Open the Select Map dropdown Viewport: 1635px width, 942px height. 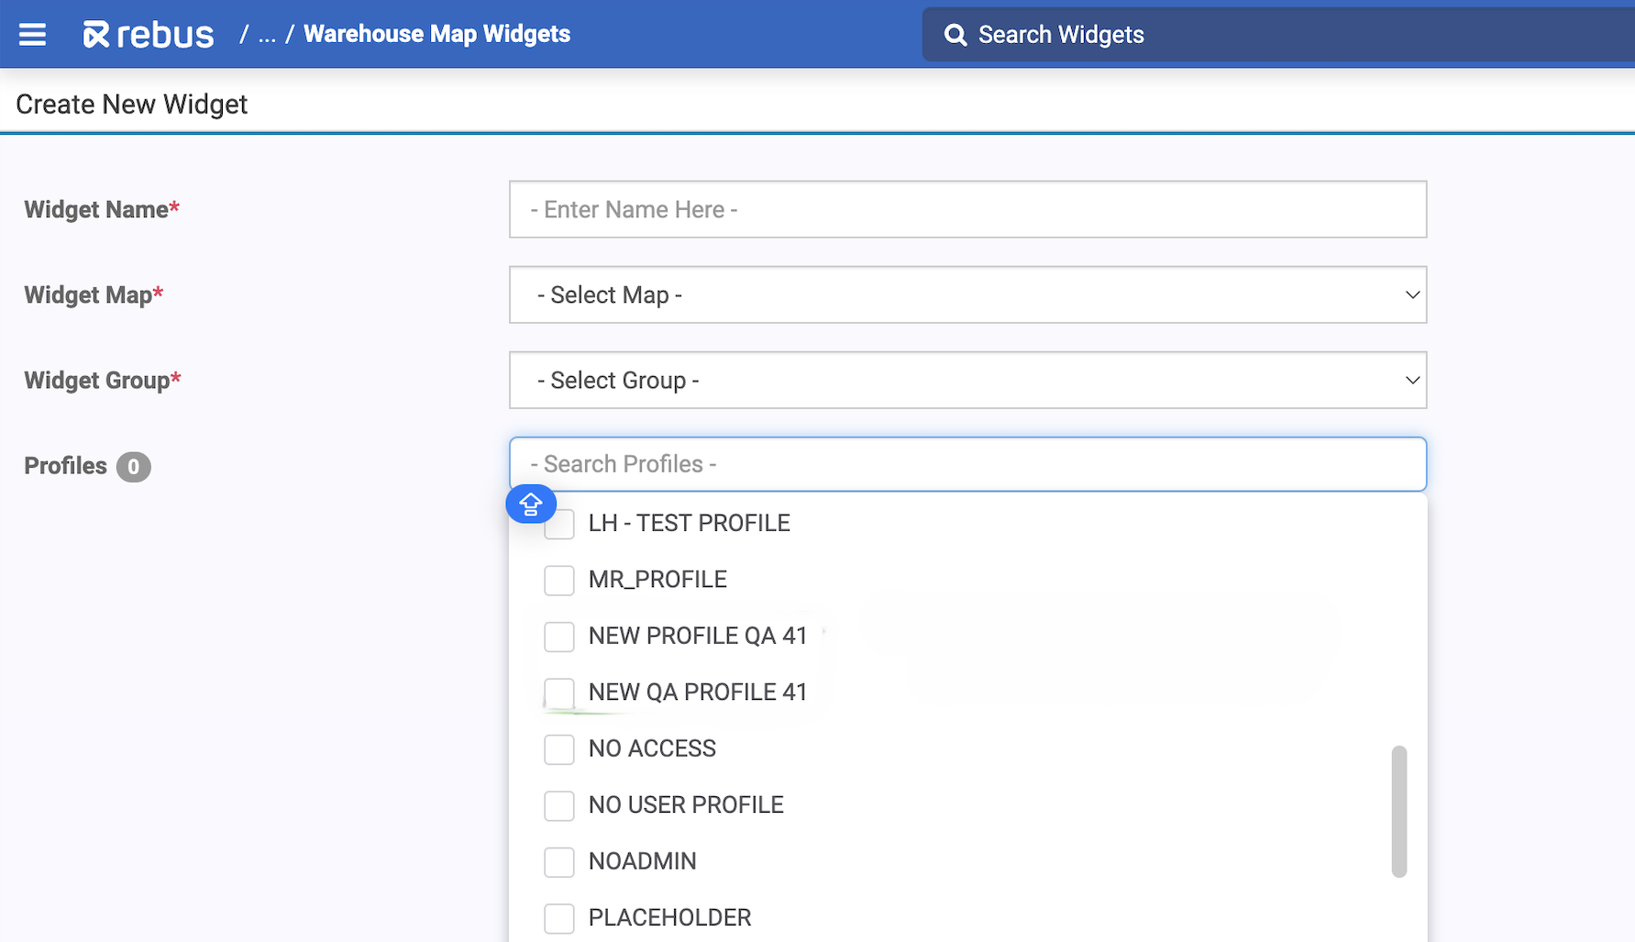(967, 294)
